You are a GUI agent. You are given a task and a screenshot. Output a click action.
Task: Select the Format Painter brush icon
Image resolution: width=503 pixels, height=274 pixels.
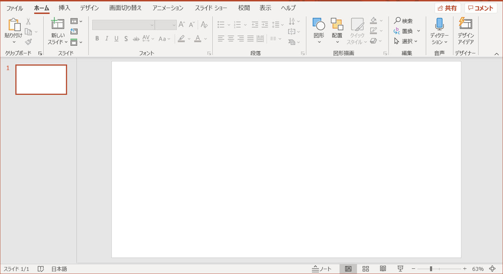coord(29,42)
